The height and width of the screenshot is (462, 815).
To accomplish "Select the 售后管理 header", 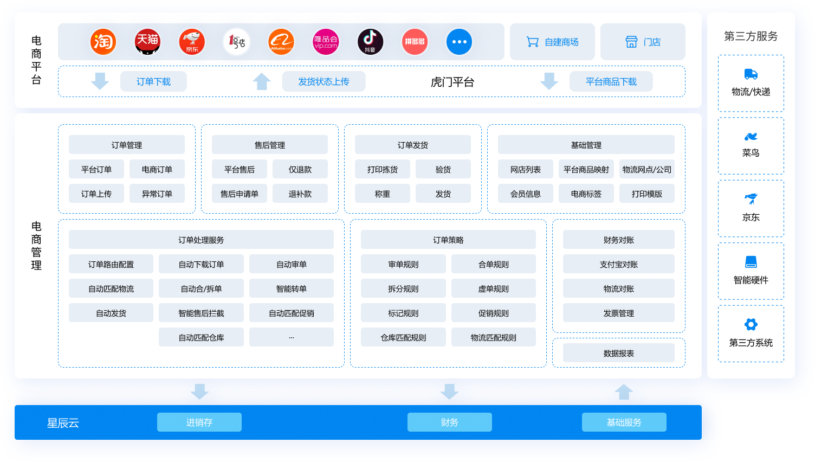I will point(269,145).
